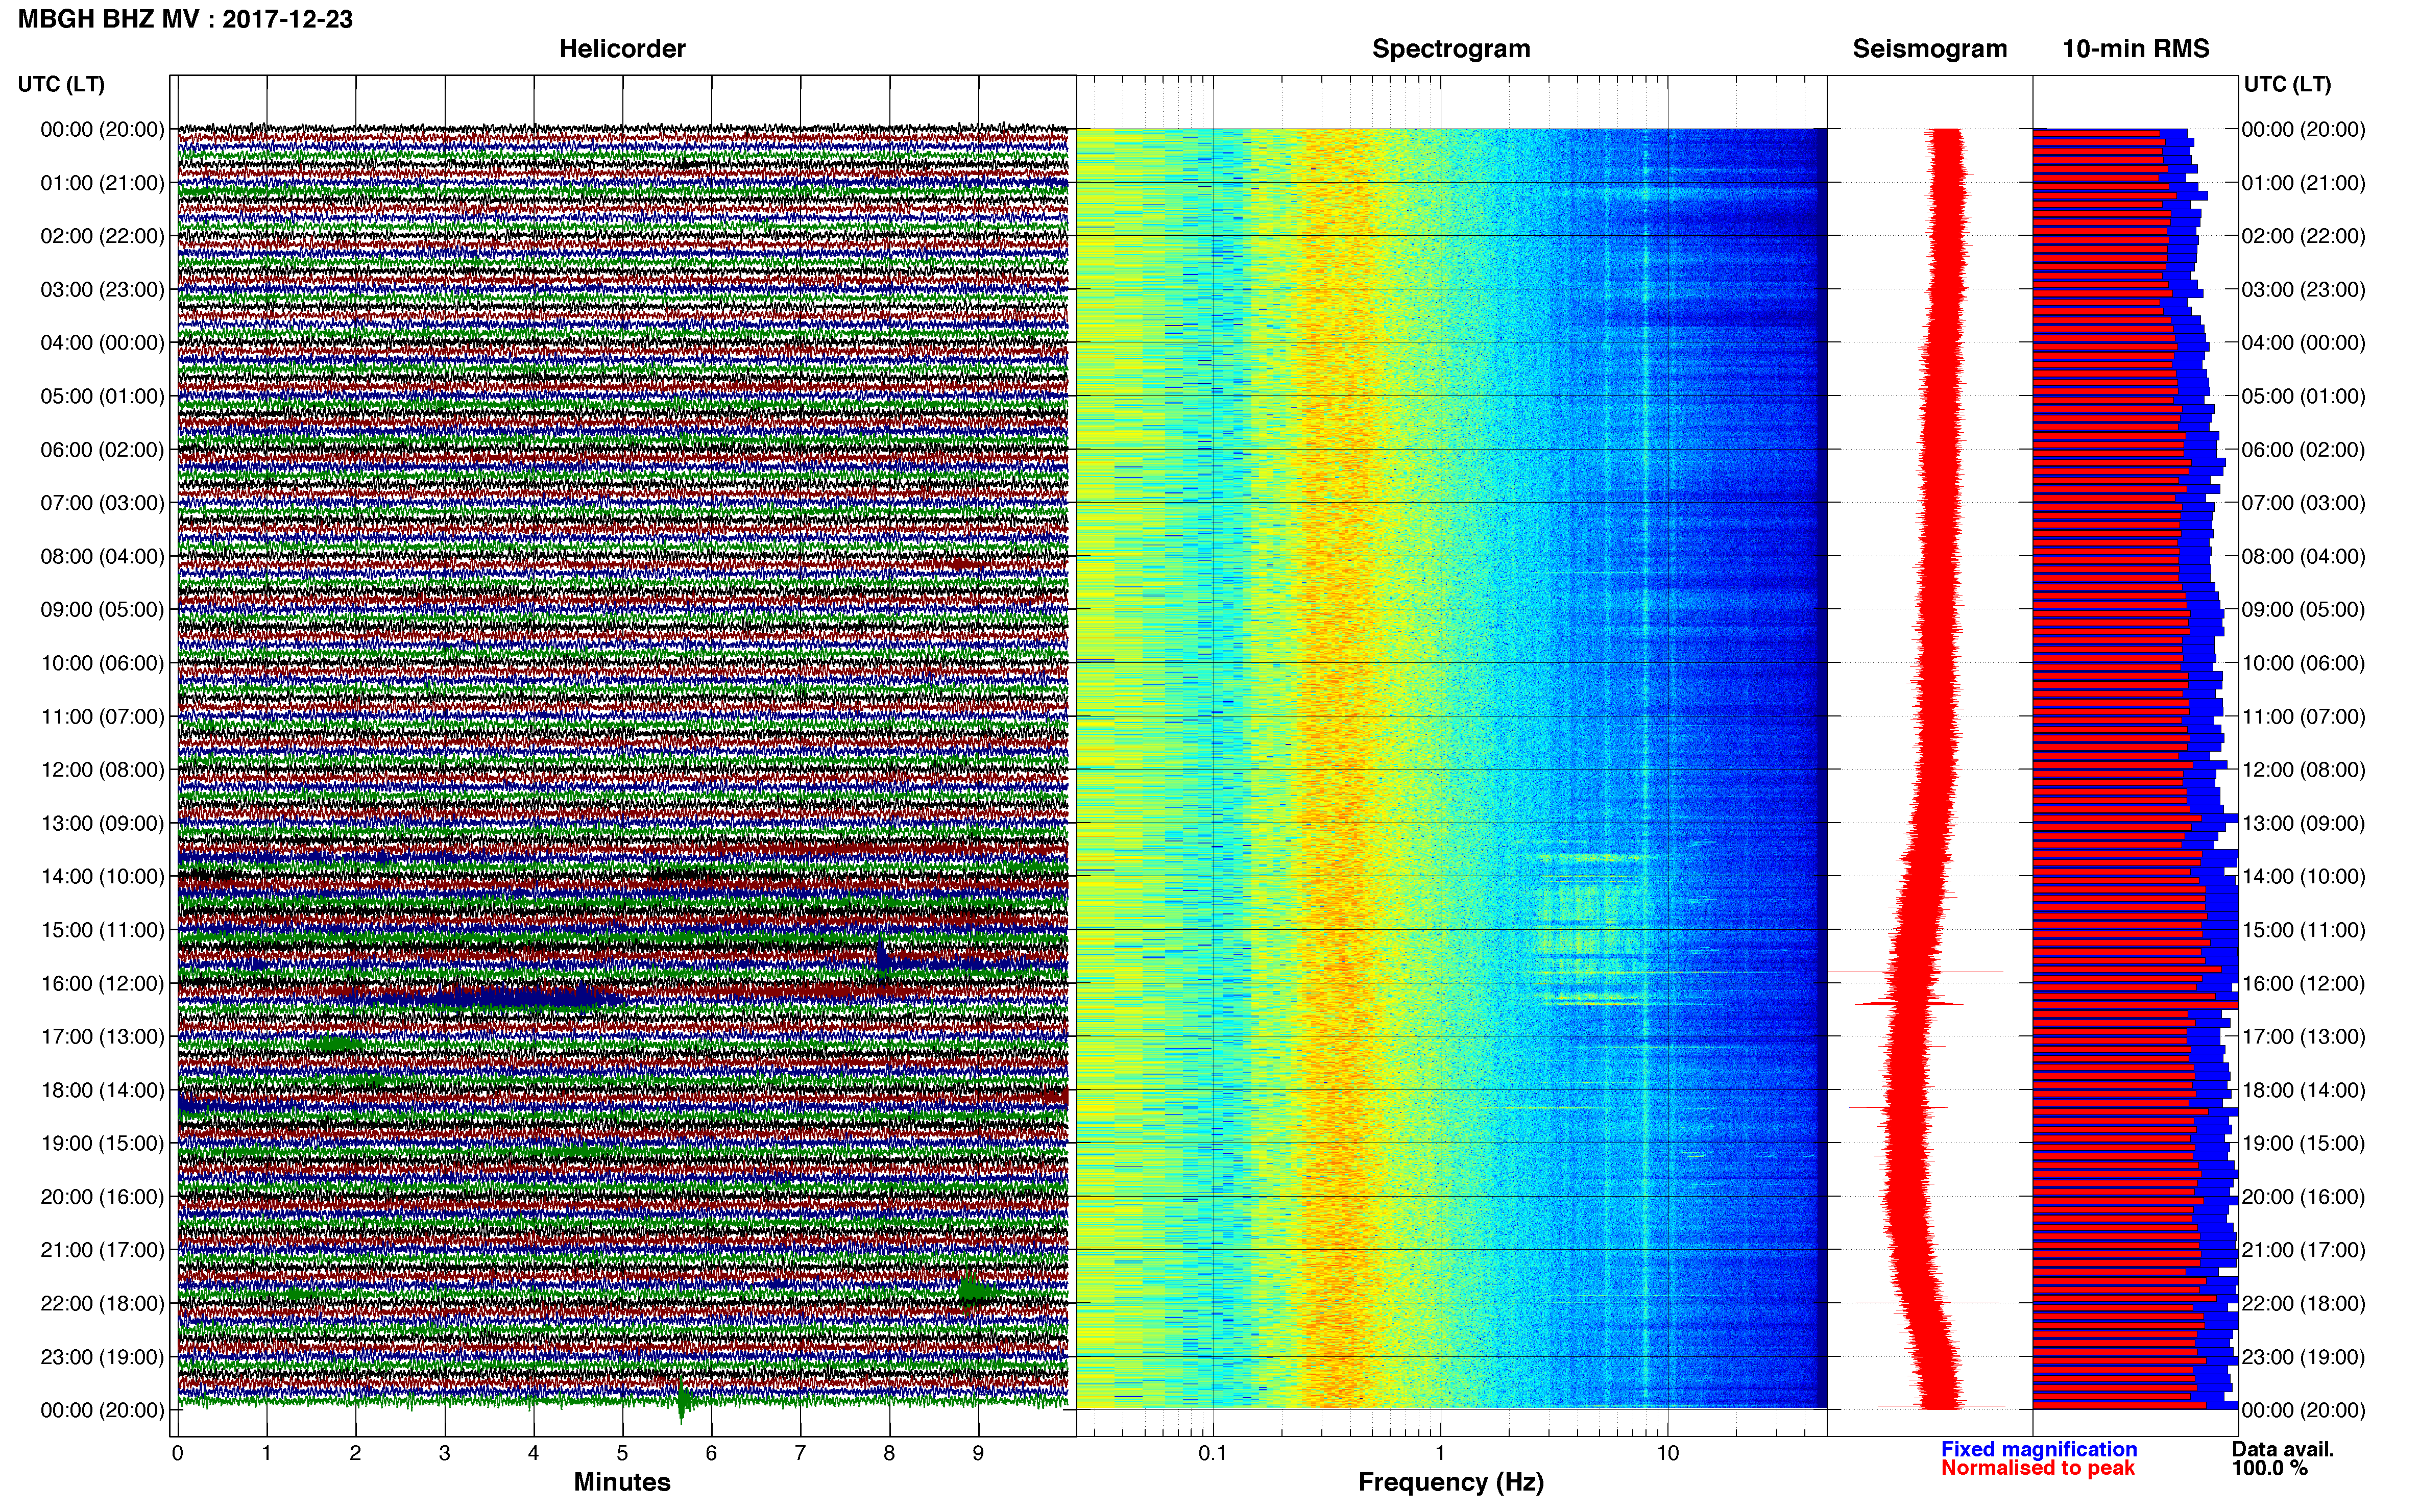2420x1512 pixels.
Task: Click the right 01:00 (21:00) time label
Action: pos(2303,183)
